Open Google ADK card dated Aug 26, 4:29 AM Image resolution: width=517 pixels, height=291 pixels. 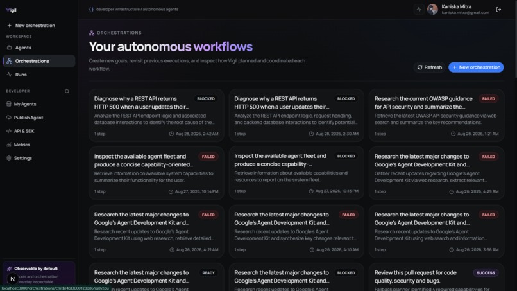click(x=437, y=173)
